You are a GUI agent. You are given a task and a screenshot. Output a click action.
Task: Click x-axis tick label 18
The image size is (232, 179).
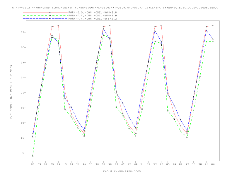(71, 164)
